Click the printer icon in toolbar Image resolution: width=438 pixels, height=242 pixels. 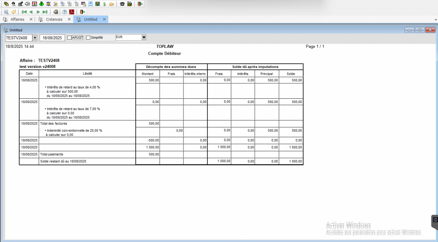56,12
